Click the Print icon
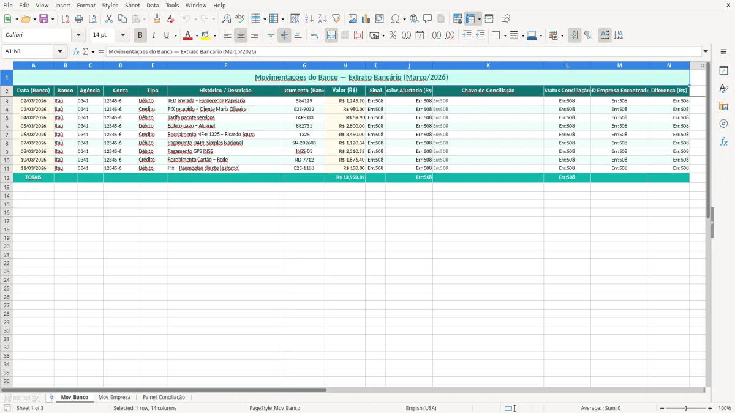Image resolution: width=735 pixels, height=413 pixels. [79, 19]
